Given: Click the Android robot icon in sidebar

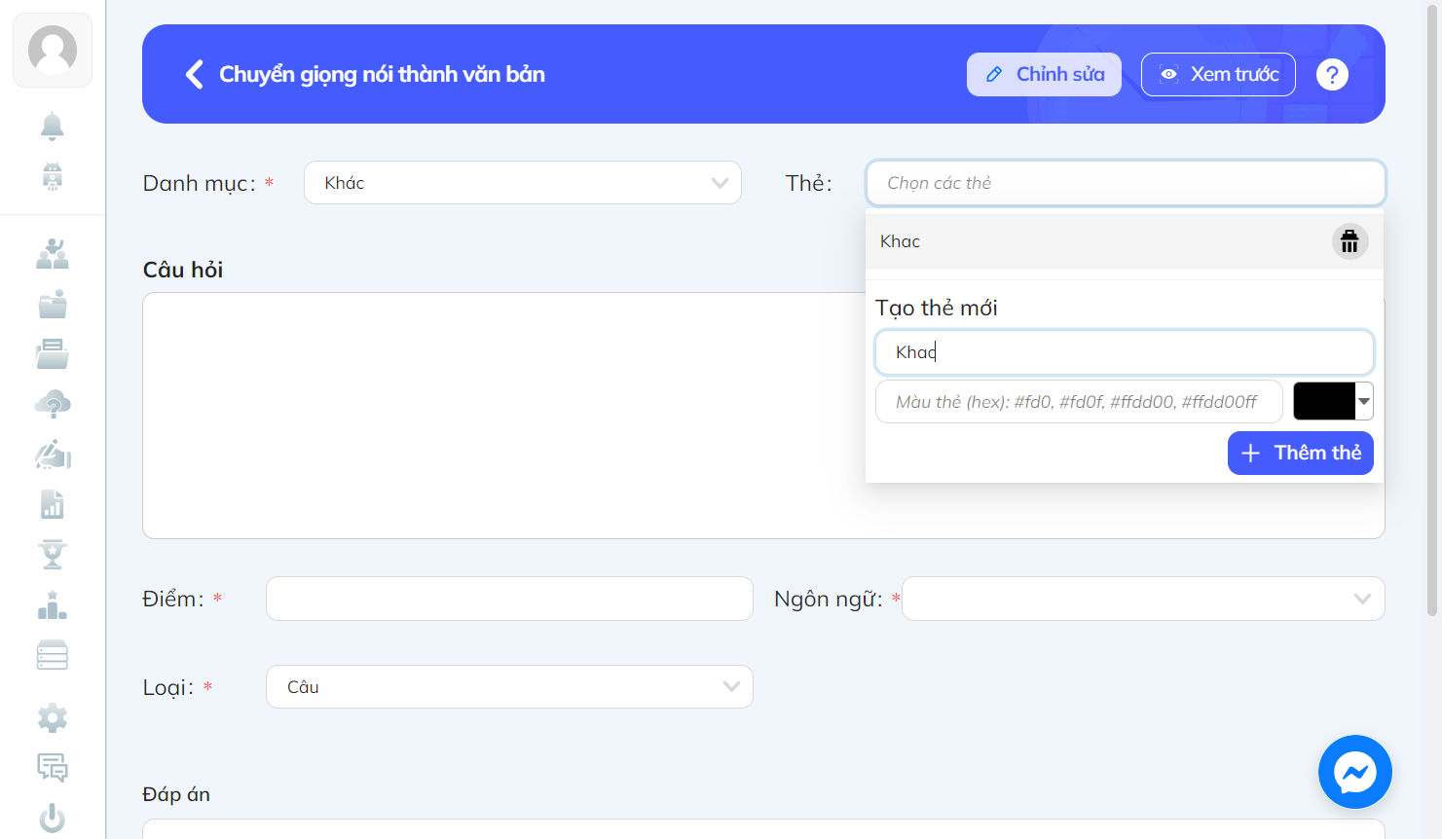Looking at the screenshot, I should pos(53,176).
